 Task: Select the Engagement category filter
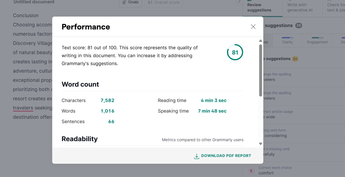point(317,40)
